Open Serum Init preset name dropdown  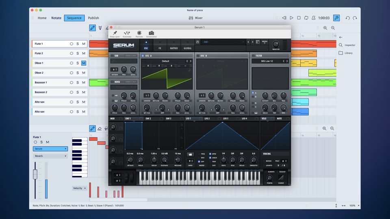[223, 42]
